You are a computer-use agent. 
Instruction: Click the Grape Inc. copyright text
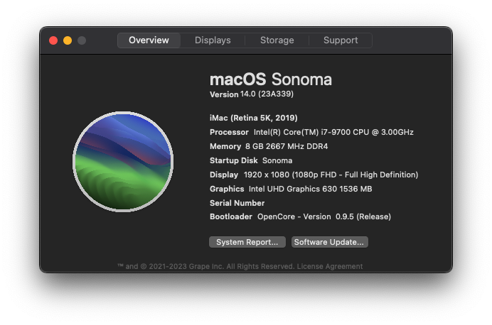[x=206, y=266]
